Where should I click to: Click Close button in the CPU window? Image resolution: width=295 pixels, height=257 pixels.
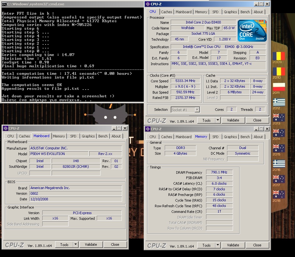[x=257, y=120]
